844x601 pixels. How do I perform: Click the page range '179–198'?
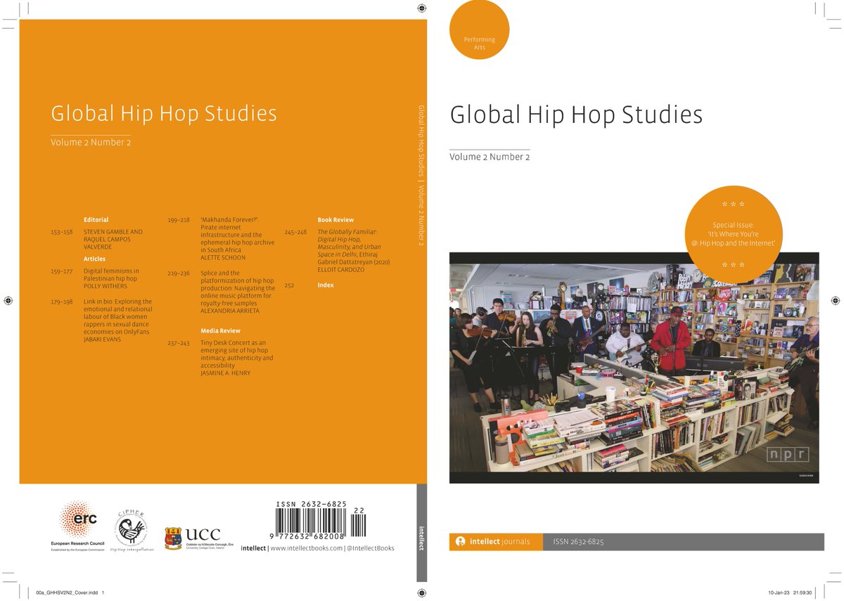click(62, 302)
